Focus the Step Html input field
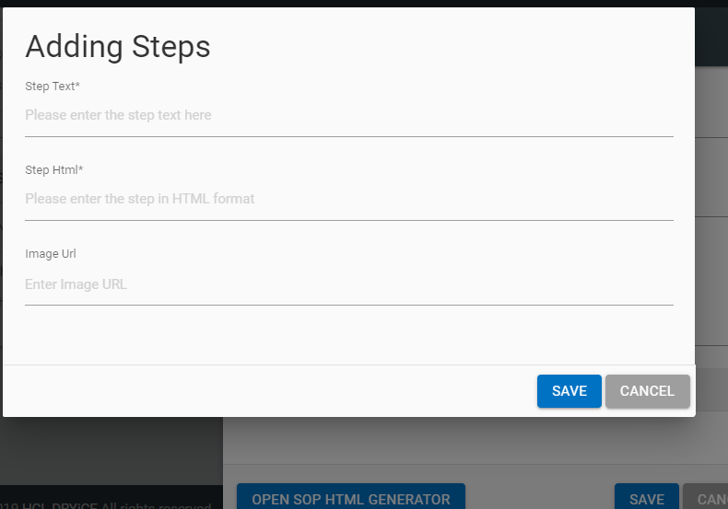The width and height of the screenshot is (728, 509). 348,199
